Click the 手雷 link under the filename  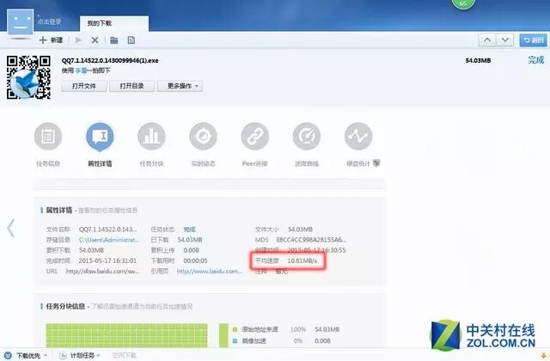coord(81,70)
